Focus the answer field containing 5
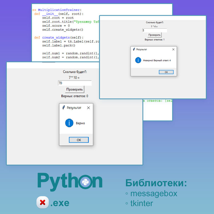214x214 pixels. 155,31
